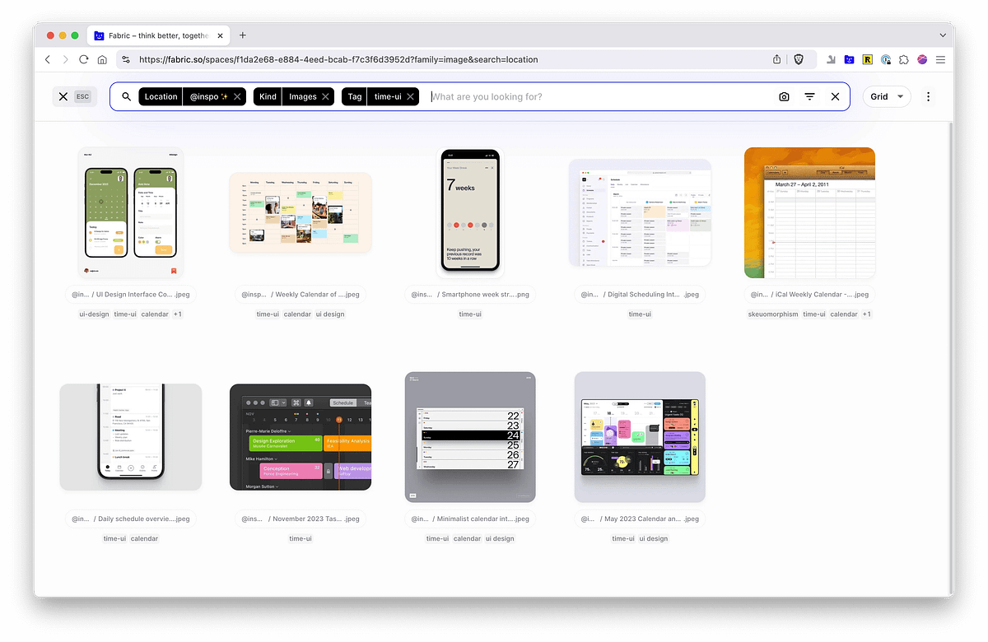This screenshot has width=988, height=642.
Task: Click the 'November 2023 Tas... .jpeg' file name
Action: [316, 519]
